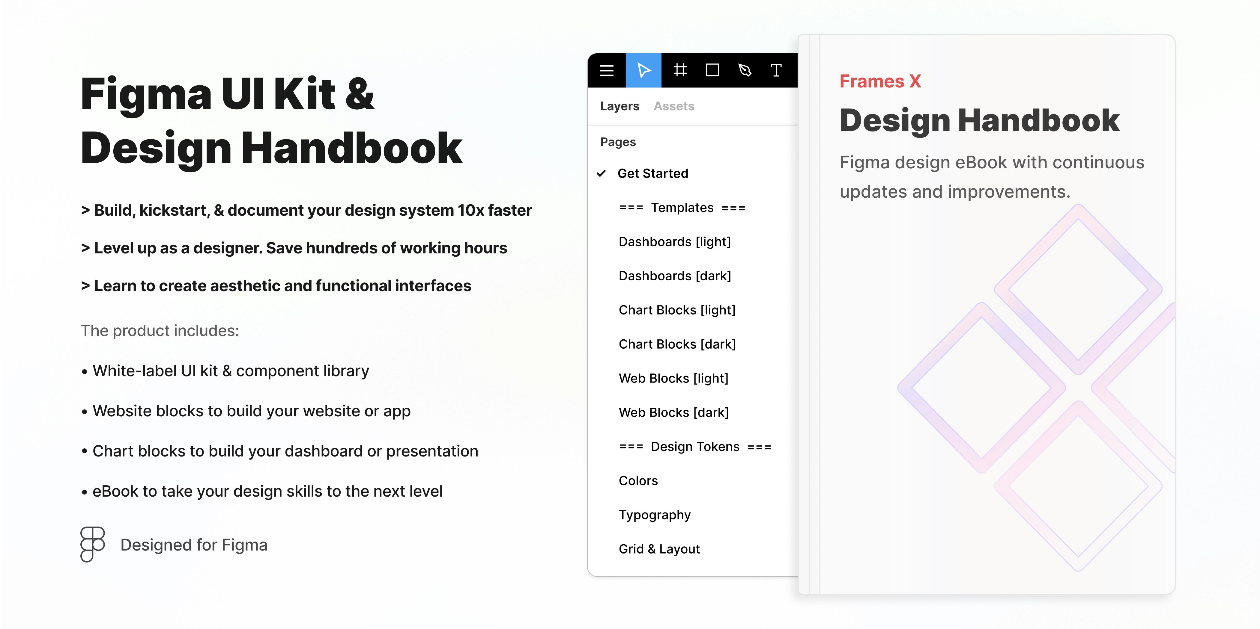The height and width of the screenshot is (629, 1260).
Task: Open the Dashboards [dark] page
Action: (675, 276)
